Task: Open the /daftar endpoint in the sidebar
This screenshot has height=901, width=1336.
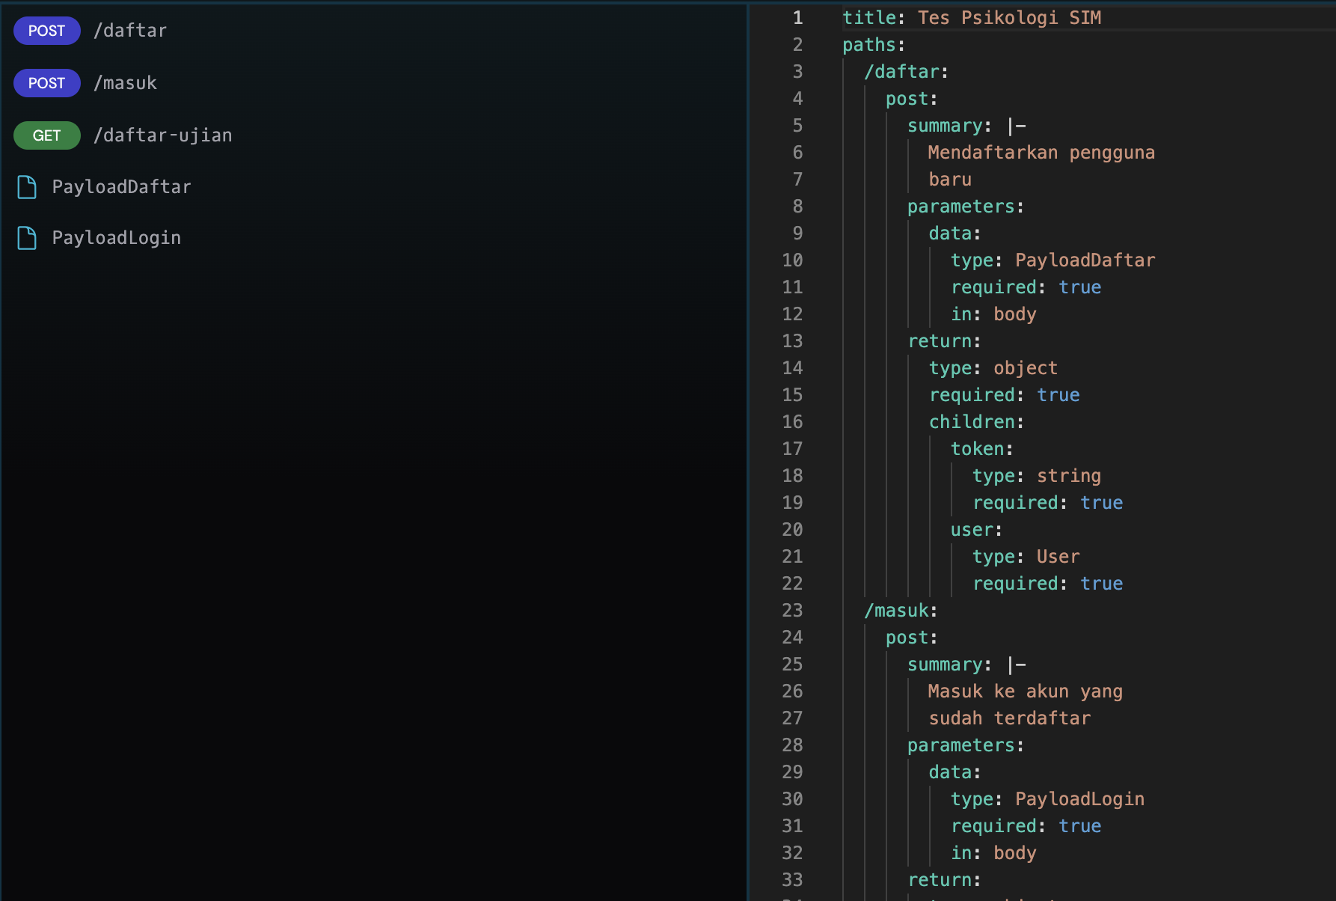Action: pos(130,31)
